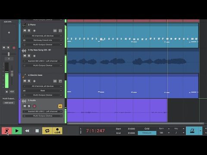Click the channel volume fader
Viewport: 207px width, 155px height.
12,74
